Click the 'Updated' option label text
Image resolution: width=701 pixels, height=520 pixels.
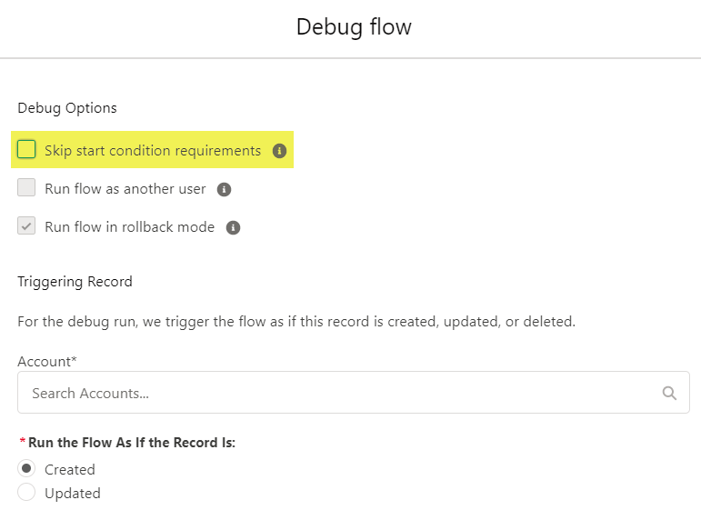(x=73, y=493)
